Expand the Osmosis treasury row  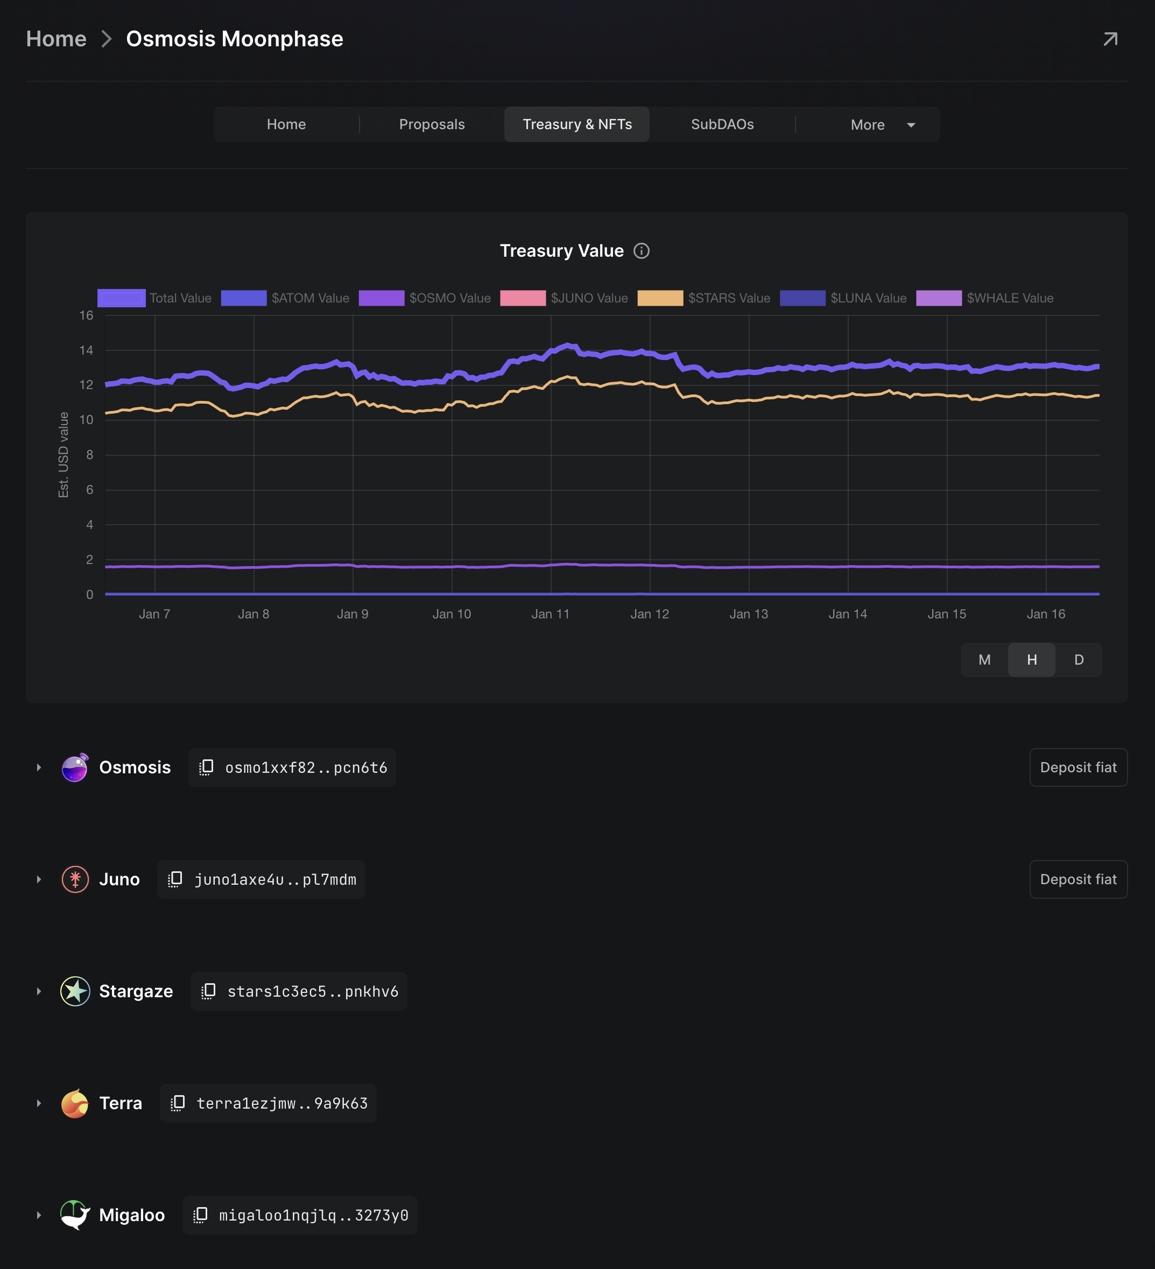39,767
